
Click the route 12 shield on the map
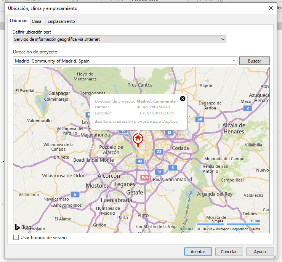click(x=169, y=133)
